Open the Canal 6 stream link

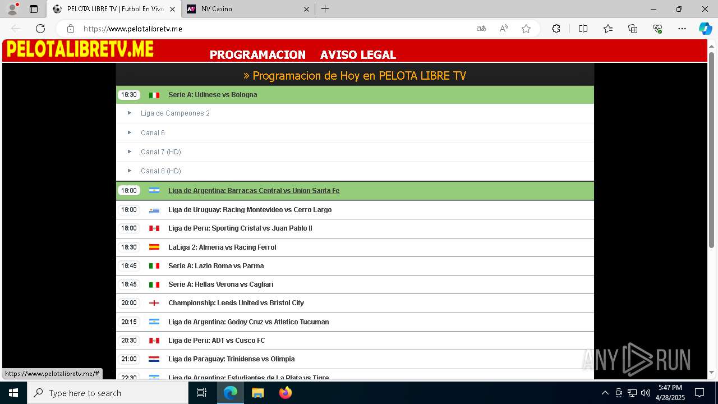click(x=153, y=133)
